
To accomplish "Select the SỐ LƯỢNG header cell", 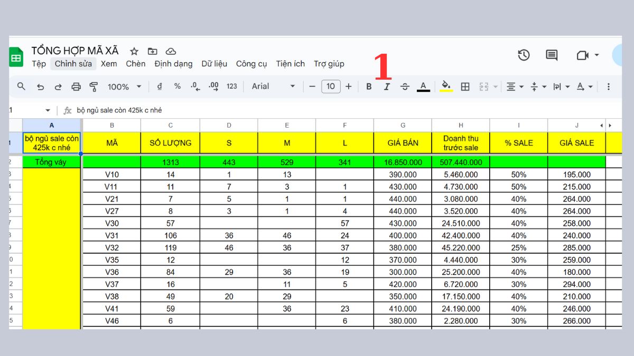I will pyautogui.click(x=170, y=143).
